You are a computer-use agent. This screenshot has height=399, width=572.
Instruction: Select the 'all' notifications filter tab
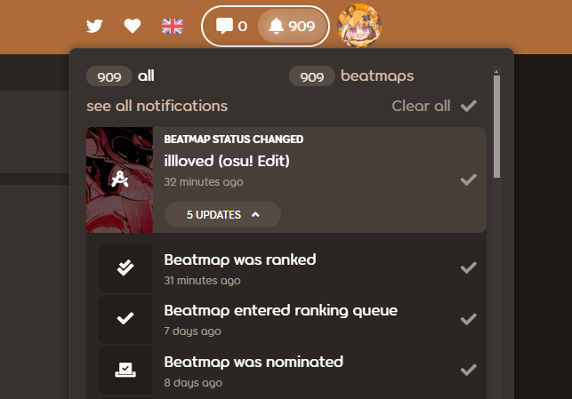120,76
